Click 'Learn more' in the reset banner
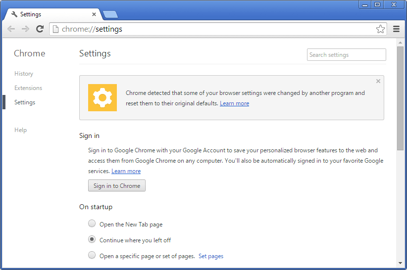This screenshot has width=407, height=270. click(x=234, y=103)
